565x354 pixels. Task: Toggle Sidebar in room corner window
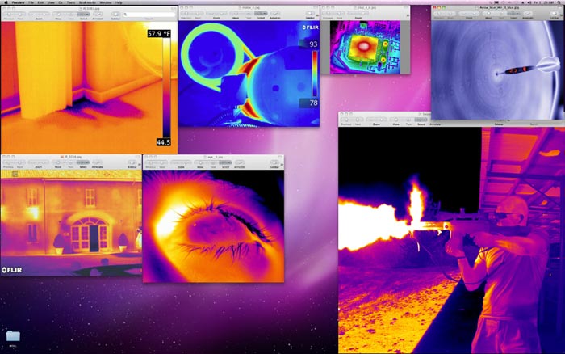(x=115, y=14)
